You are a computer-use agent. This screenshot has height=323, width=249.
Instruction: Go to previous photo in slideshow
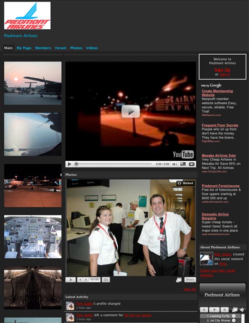80,279
